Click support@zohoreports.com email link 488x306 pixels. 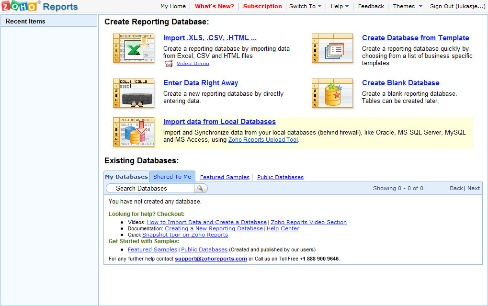pos(211,259)
